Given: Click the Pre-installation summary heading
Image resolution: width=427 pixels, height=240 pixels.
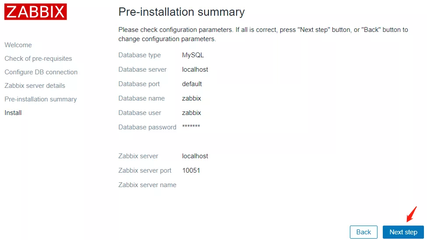Looking at the screenshot, I should 181,12.
